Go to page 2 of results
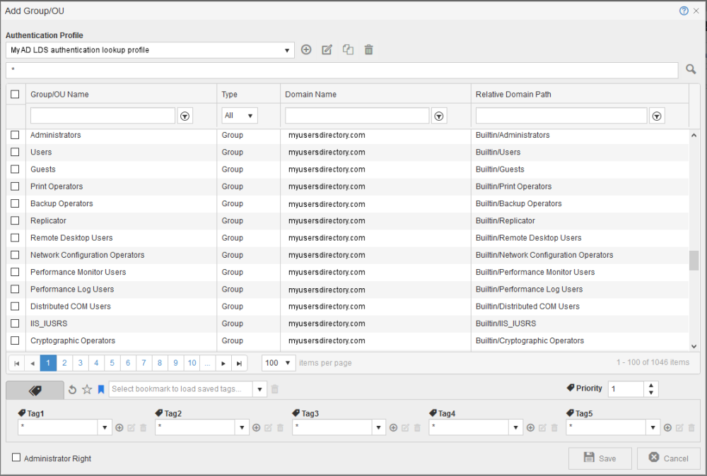Screen dimensions: 707x476 coord(64,363)
